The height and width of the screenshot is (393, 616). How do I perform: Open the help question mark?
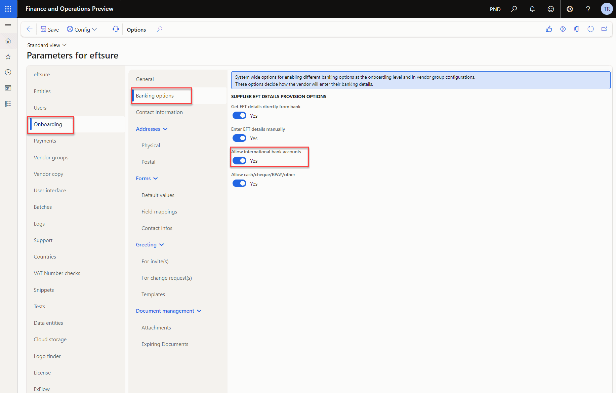click(x=588, y=9)
